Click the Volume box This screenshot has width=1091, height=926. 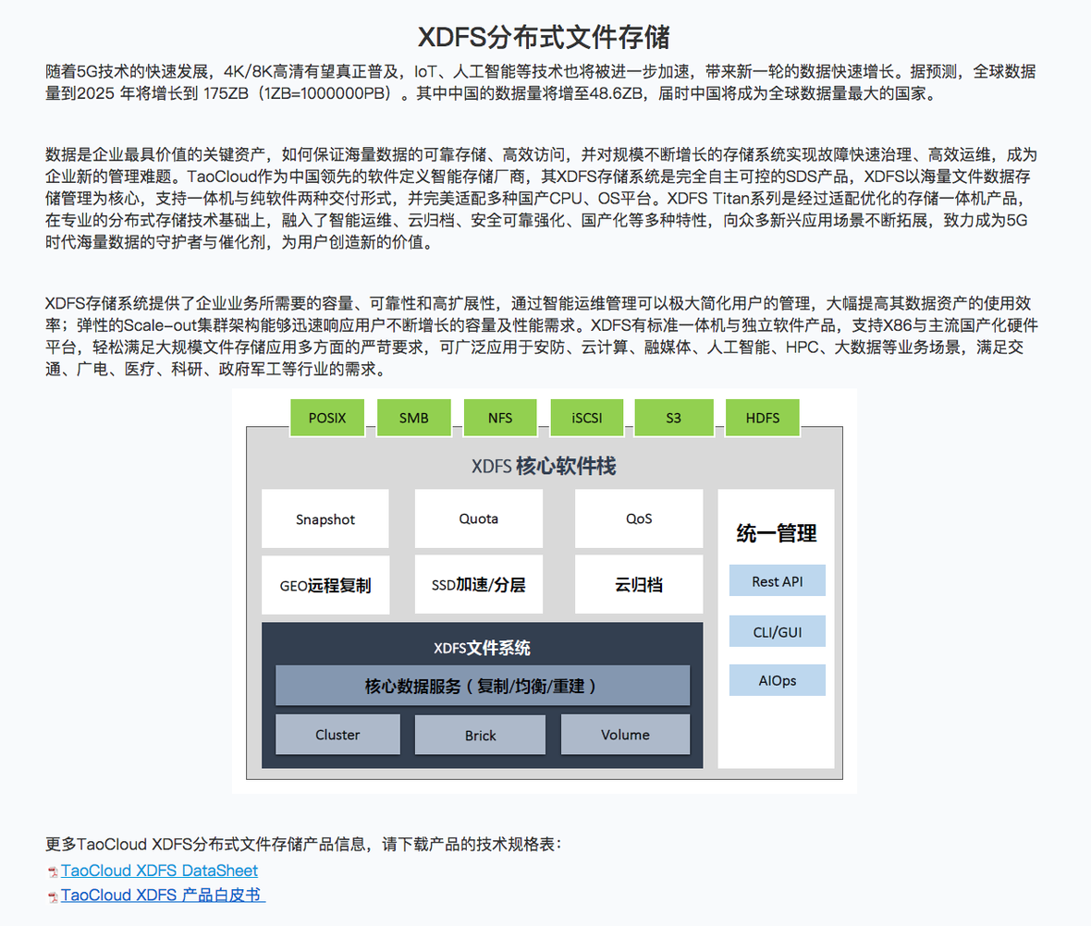[625, 735]
